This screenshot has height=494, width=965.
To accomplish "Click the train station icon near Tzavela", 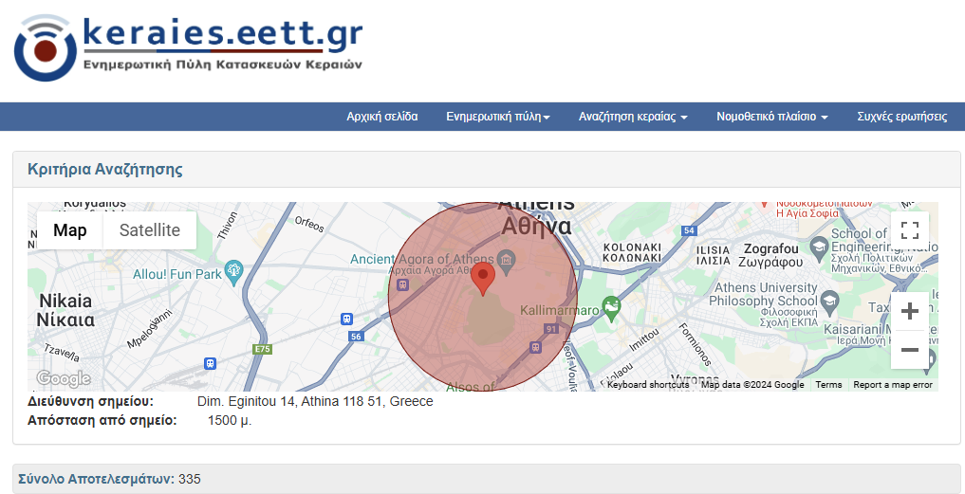I will tap(211, 363).
